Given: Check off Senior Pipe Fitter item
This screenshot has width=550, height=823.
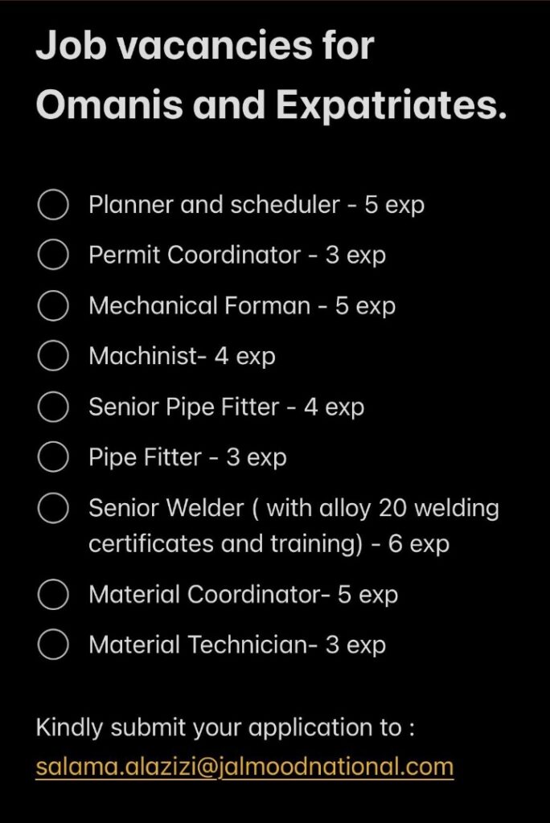Looking at the screenshot, I should tap(53, 407).
